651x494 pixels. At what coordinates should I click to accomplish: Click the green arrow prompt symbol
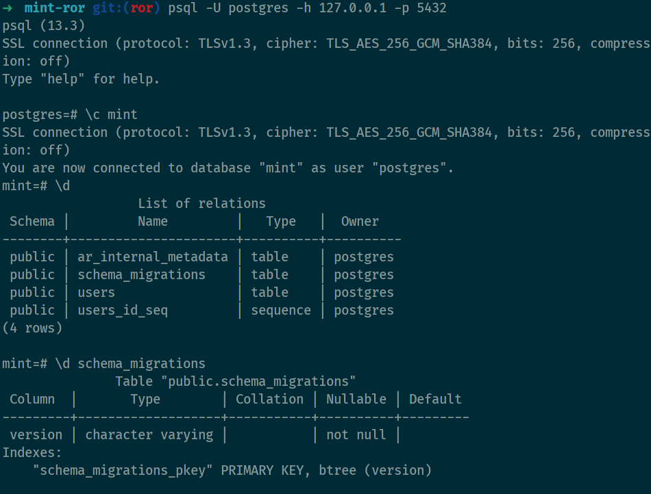coord(7,8)
